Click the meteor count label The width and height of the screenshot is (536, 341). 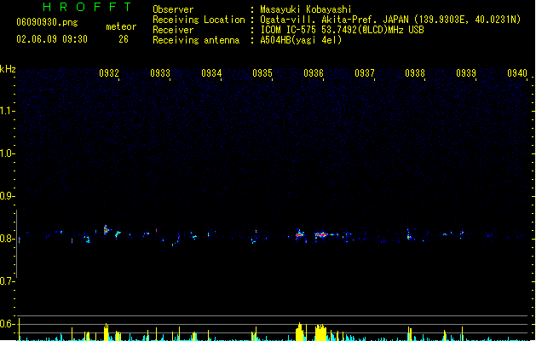121,26
